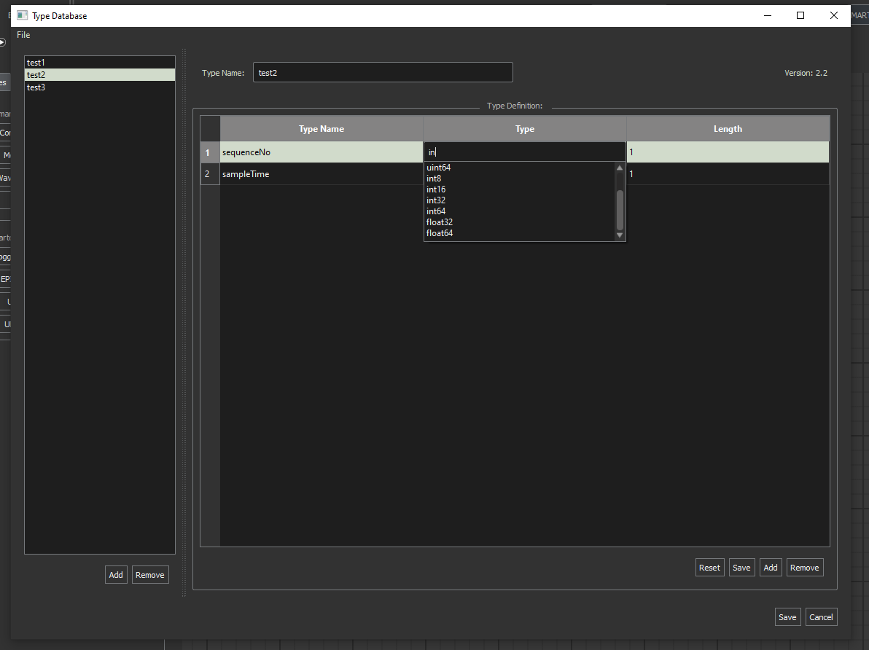Choose int32 from the type dropdown
This screenshot has height=650, width=869.
coord(436,200)
